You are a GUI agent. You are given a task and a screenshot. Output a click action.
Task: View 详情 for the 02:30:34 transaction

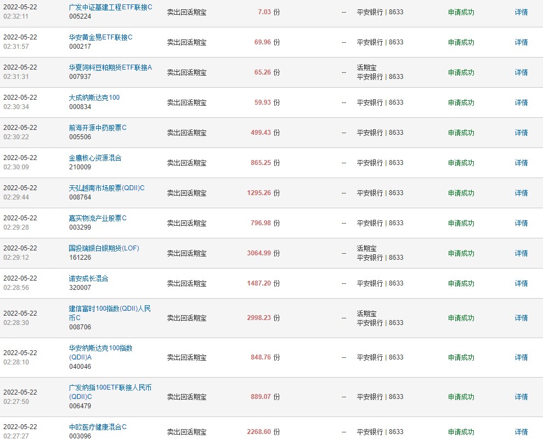point(521,102)
